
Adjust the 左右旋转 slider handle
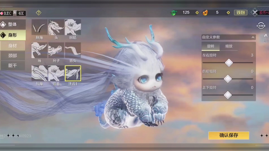(x=229, y=63)
